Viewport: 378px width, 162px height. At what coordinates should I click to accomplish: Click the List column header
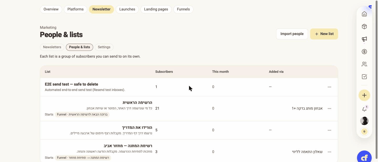(48, 72)
